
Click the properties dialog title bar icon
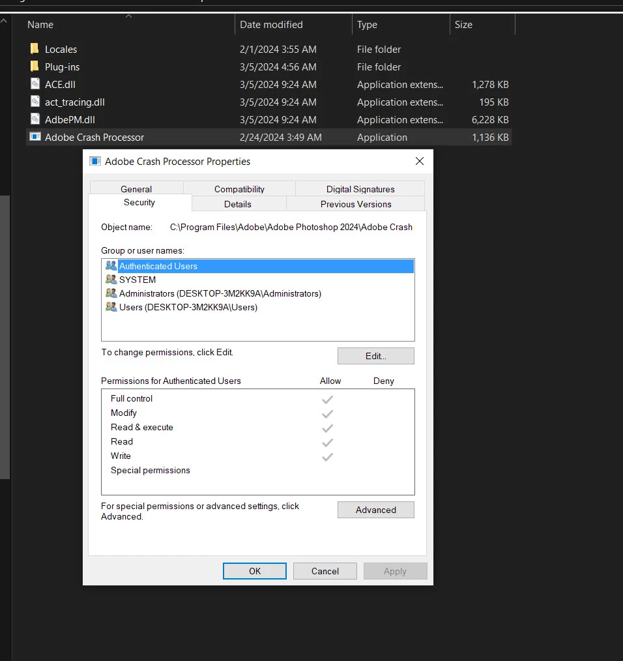[x=95, y=161]
